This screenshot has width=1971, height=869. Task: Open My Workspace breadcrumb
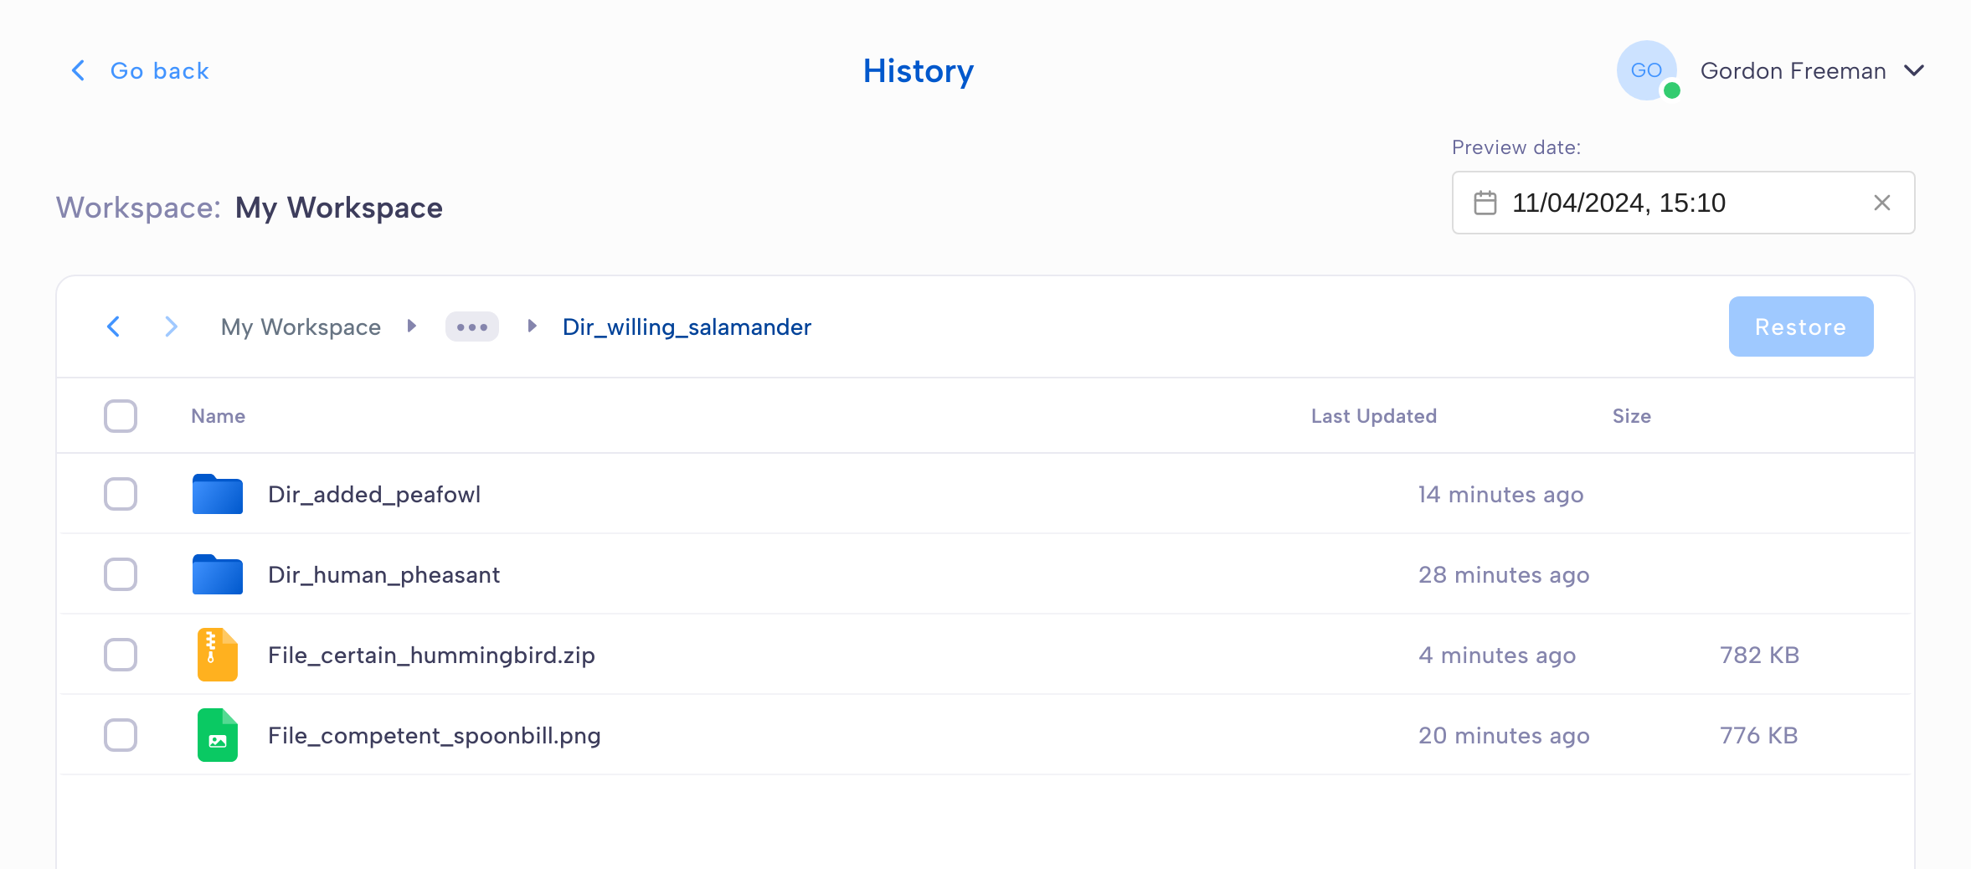(x=301, y=327)
